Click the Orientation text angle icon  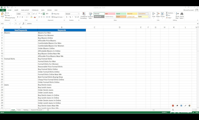(47, 14)
